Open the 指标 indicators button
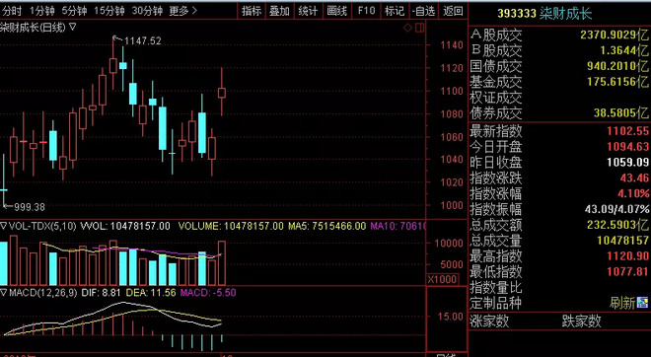The image size is (651, 357). coord(252,11)
